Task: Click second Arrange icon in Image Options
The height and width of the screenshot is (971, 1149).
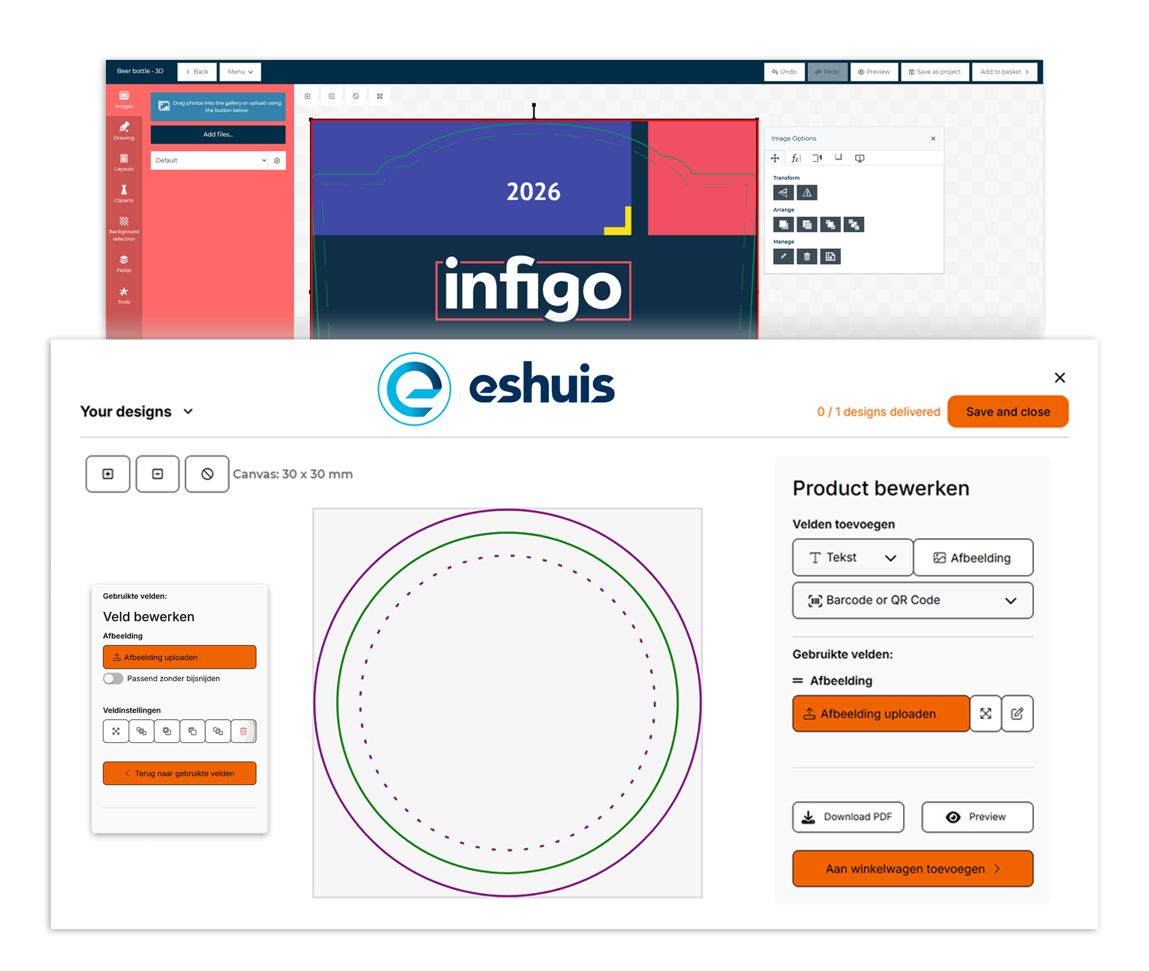Action: point(807,224)
